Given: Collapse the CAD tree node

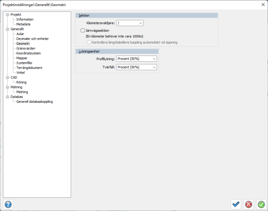Looking at the screenshot, I should (8, 77).
